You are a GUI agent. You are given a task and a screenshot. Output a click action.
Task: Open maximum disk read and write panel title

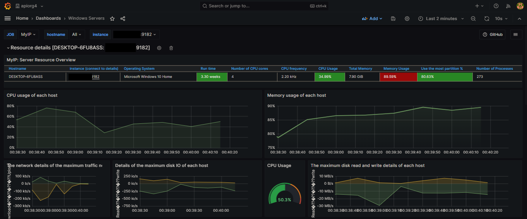click(x=368, y=165)
